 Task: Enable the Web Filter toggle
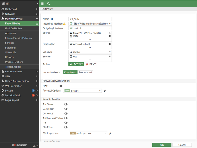point(66,109)
